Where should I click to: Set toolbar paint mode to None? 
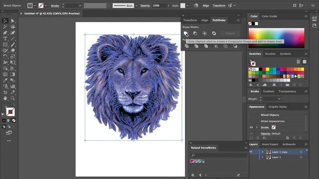[13, 120]
